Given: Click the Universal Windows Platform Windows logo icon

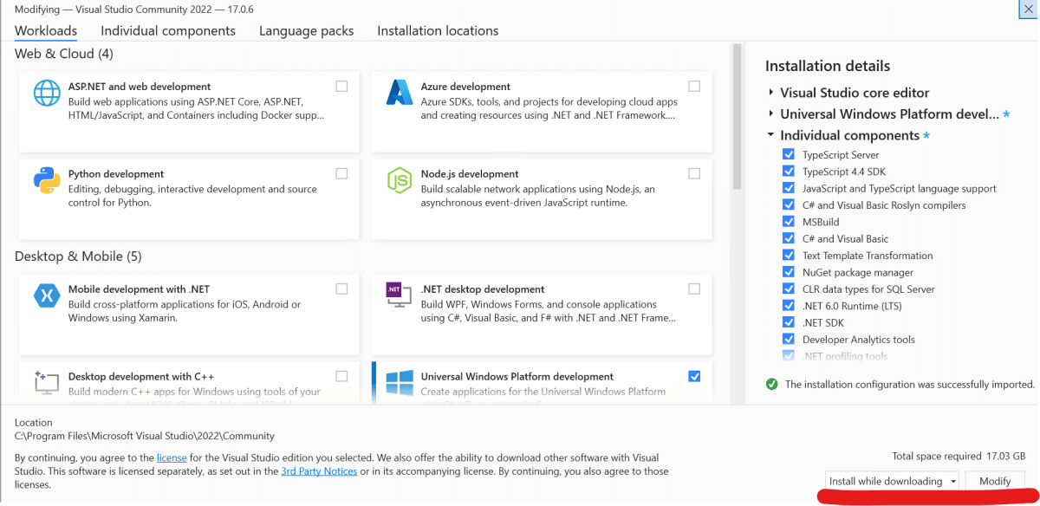Looking at the screenshot, I should (399, 382).
